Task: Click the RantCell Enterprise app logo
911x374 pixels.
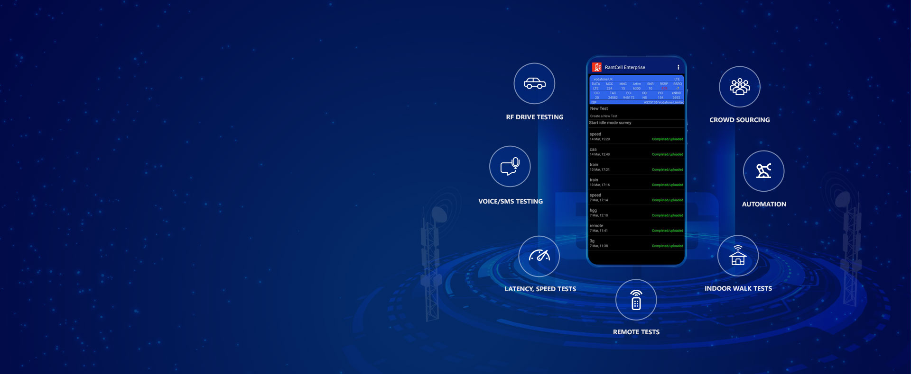Action: (597, 67)
